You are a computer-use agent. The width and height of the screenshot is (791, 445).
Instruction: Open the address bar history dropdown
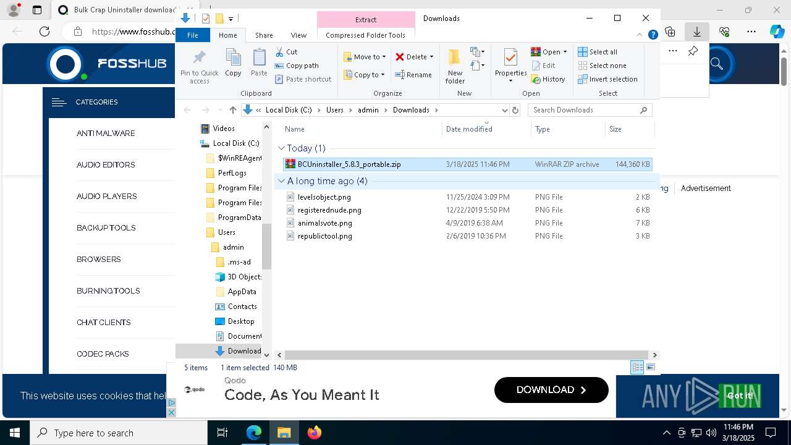coord(504,110)
